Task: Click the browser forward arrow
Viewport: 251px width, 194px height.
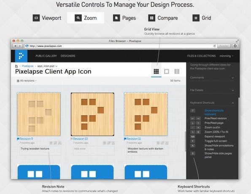Action: click(x=20, y=46)
